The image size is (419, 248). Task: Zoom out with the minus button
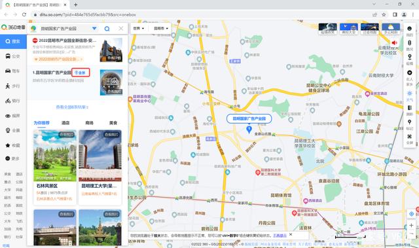412,234
